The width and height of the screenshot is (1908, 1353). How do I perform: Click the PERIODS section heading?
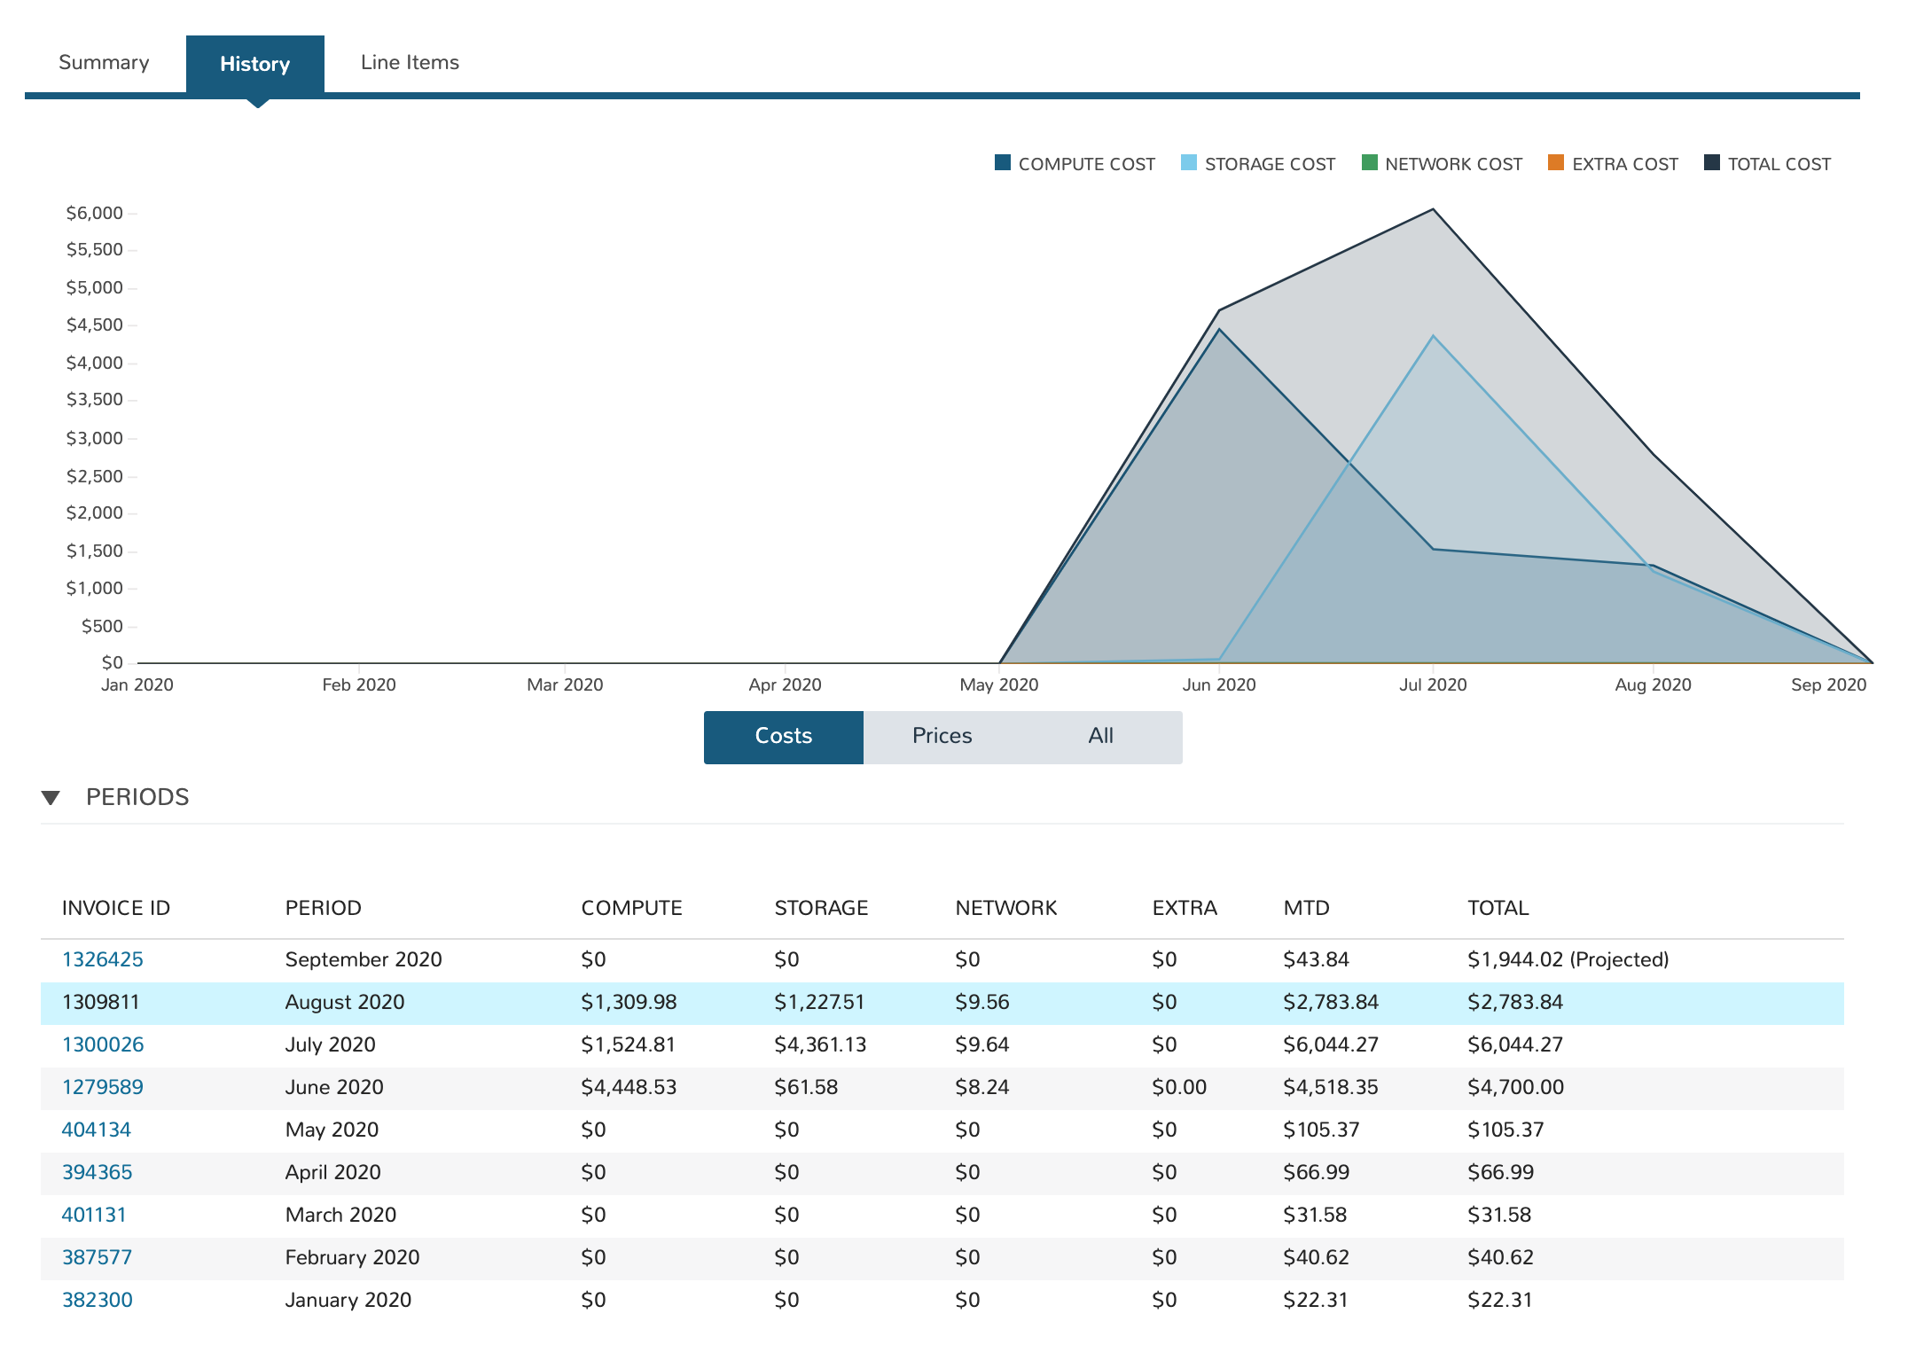137,797
